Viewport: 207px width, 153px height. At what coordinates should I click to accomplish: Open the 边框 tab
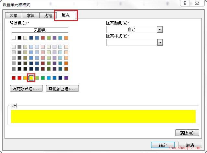(x=48, y=16)
